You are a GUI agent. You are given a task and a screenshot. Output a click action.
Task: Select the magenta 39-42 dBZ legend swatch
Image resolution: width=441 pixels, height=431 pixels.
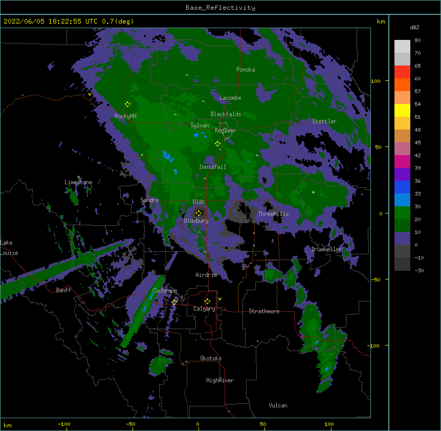402,161
